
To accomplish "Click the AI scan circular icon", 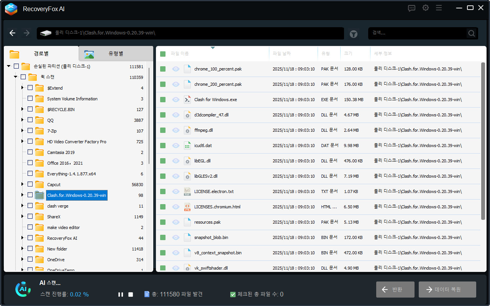I will tap(23, 290).
